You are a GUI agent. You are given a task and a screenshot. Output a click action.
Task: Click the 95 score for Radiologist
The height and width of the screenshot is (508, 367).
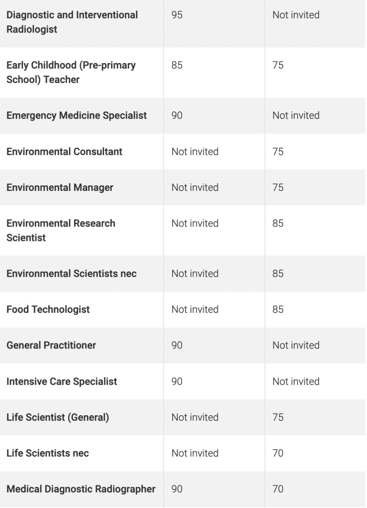tap(177, 15)
